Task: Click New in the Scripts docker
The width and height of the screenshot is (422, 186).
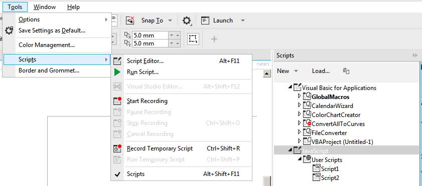Action: (x=283, y=71)
